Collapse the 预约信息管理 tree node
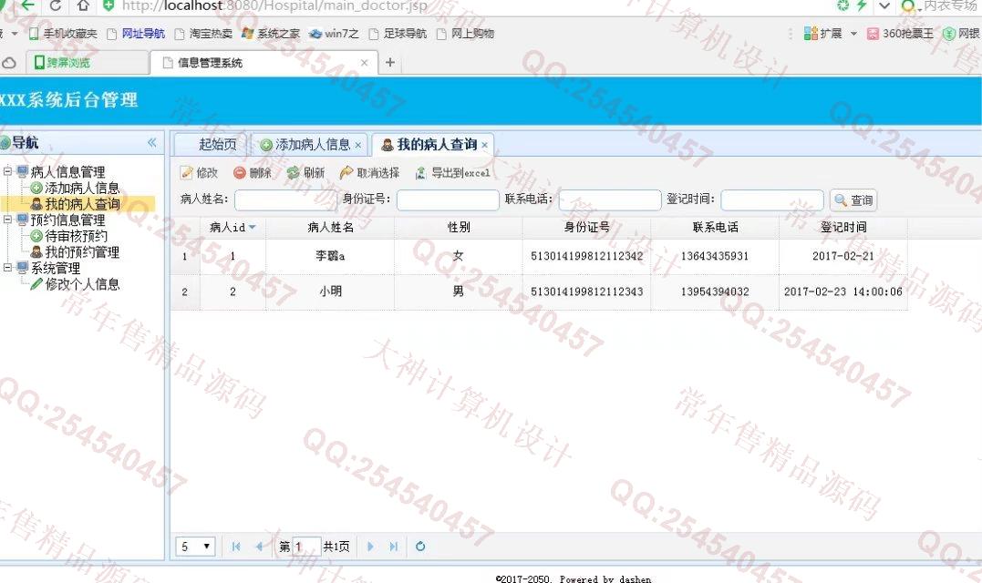Image resolution: width=982 pixels, height=583 pixels. pos(7,219)
